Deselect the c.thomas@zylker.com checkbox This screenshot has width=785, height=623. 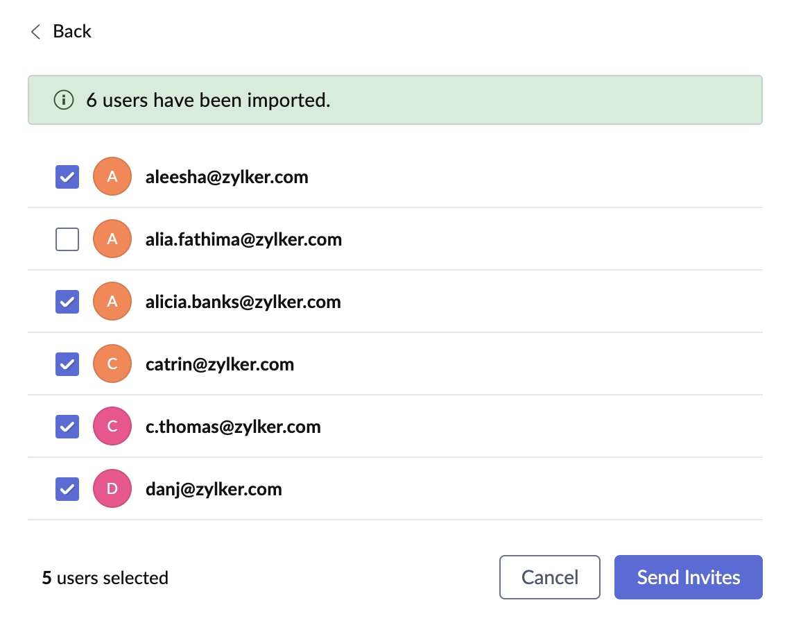(x=67, y=427)
